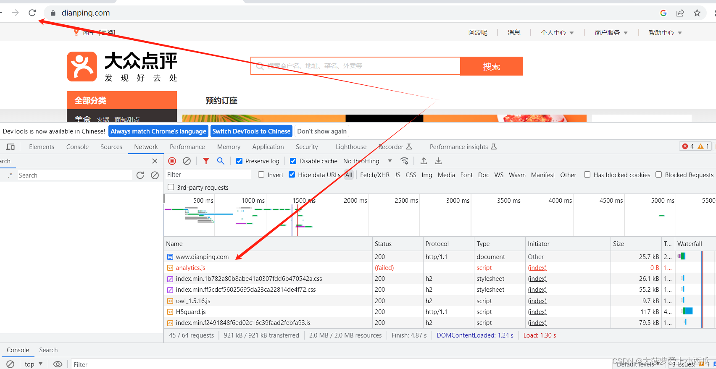Click the warnings count triangle badge

click(703, 146)
